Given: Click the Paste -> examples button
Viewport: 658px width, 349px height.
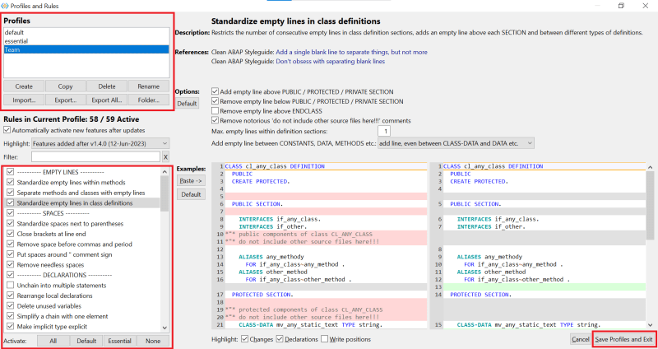Looking at the screenshot, I should 191,181.
